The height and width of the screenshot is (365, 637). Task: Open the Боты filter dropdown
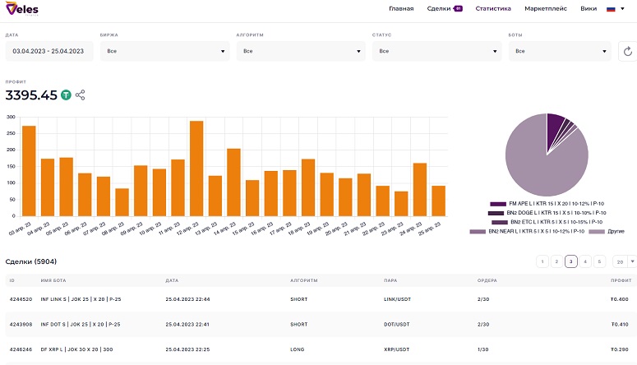coord(560,51)
